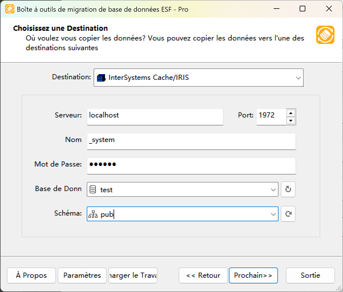The width and height of the screenshot is (343, 292).
Task: Open Paramètres settings
Action: pos(82,275)
